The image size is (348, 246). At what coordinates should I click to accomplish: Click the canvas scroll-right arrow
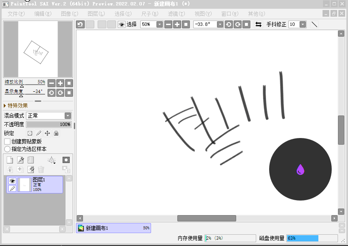[x=334, y=218]
